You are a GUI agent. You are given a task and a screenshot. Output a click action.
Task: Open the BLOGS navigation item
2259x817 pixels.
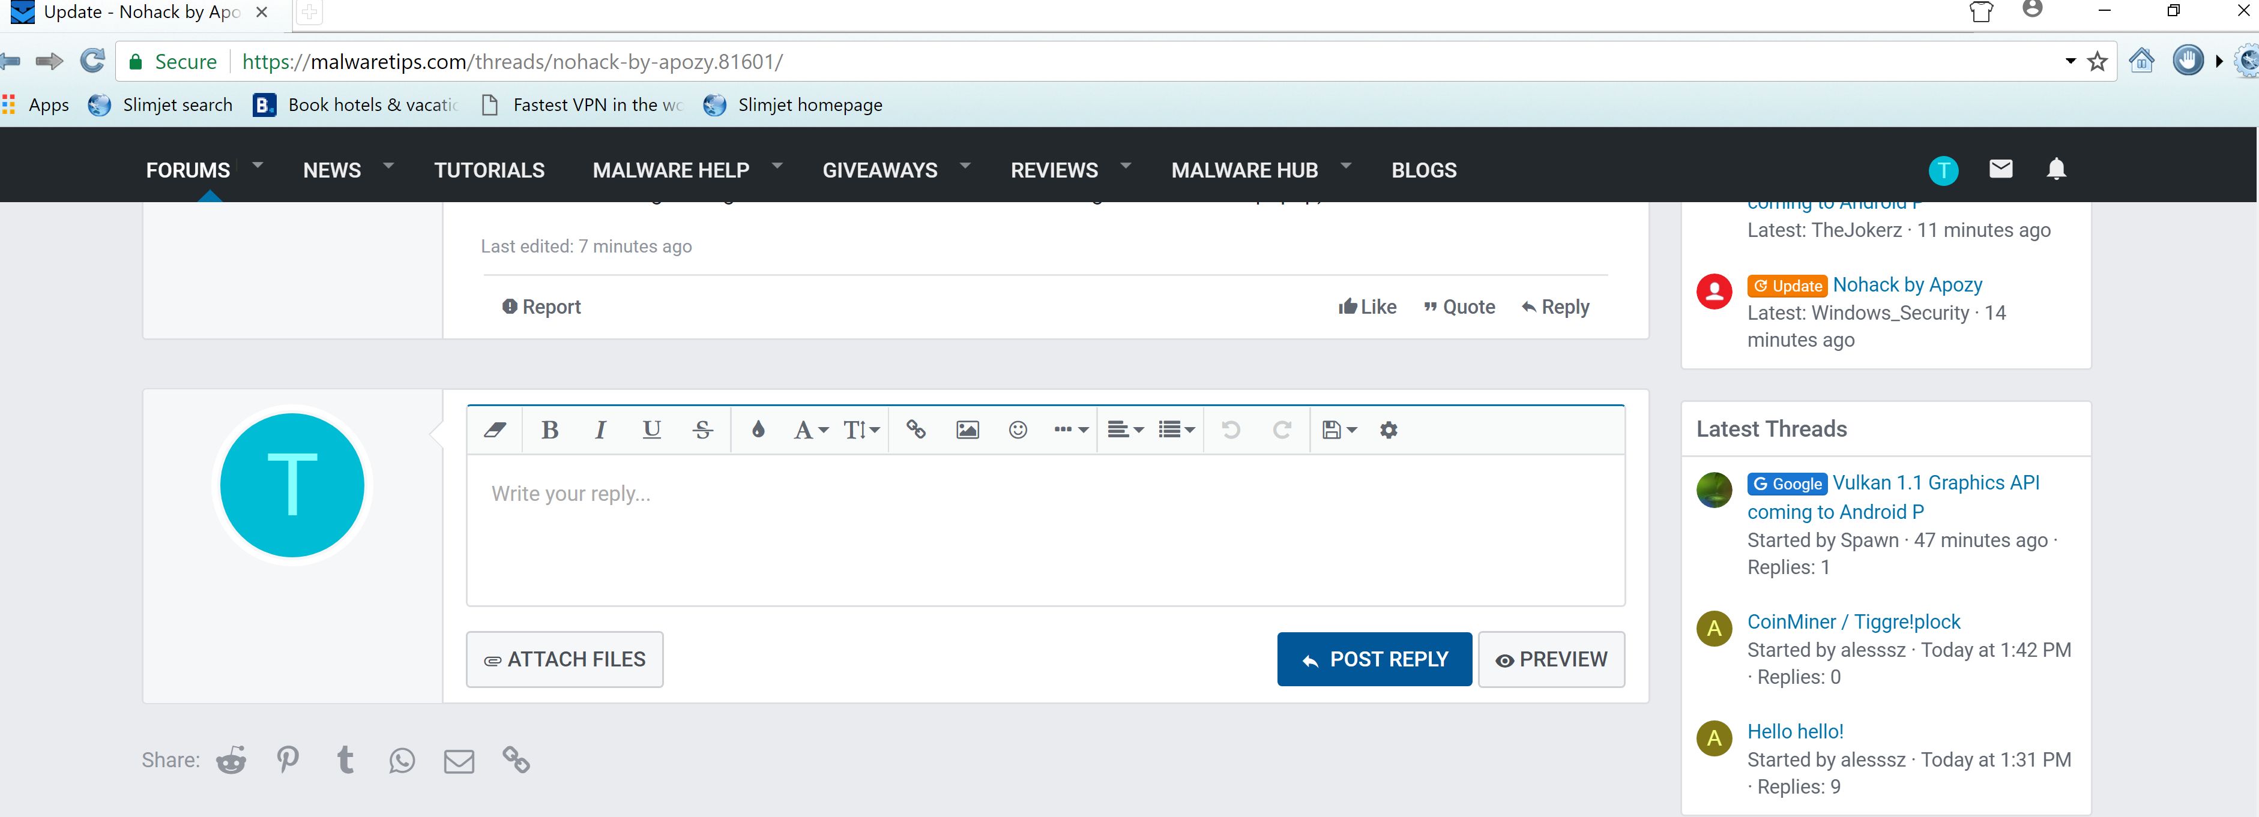point(1423,170)
